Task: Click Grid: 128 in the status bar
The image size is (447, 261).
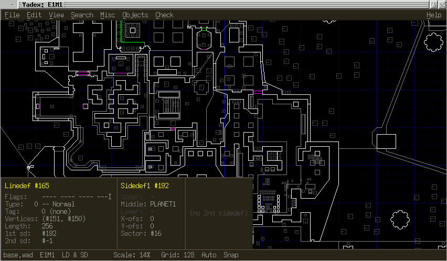Action: click(178, 255)
